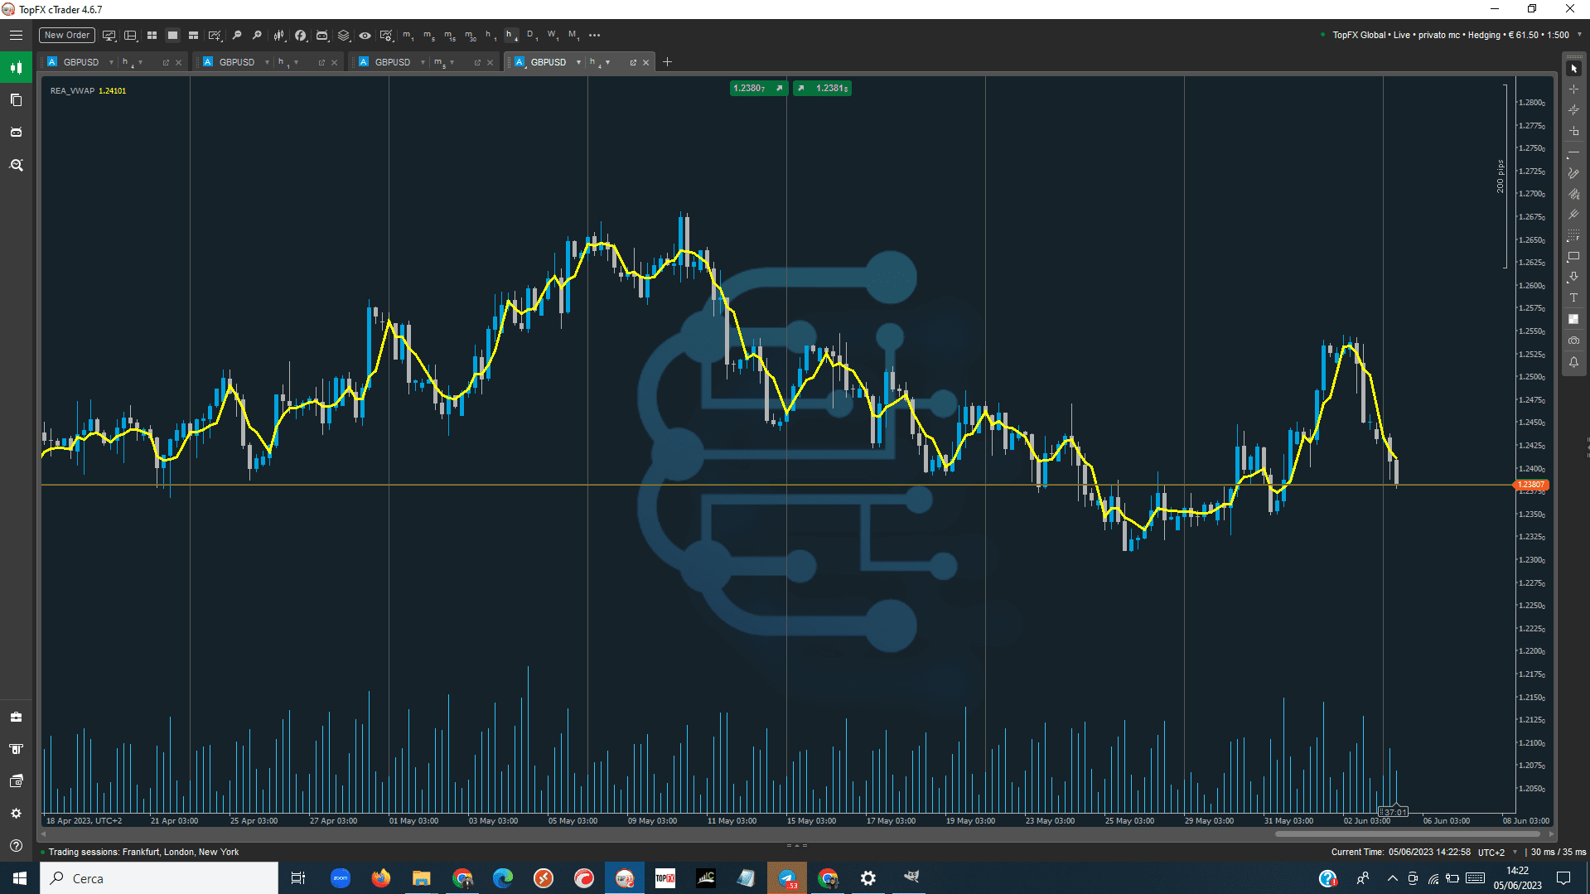
Task: Open the Automate robot sidebar icon
Action: tap(16, 132)
